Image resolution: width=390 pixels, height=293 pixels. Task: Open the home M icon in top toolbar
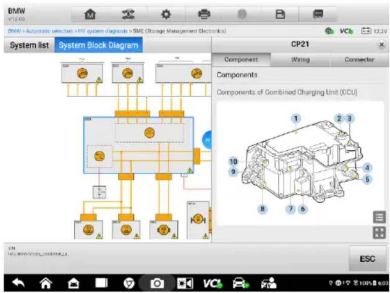90,14
